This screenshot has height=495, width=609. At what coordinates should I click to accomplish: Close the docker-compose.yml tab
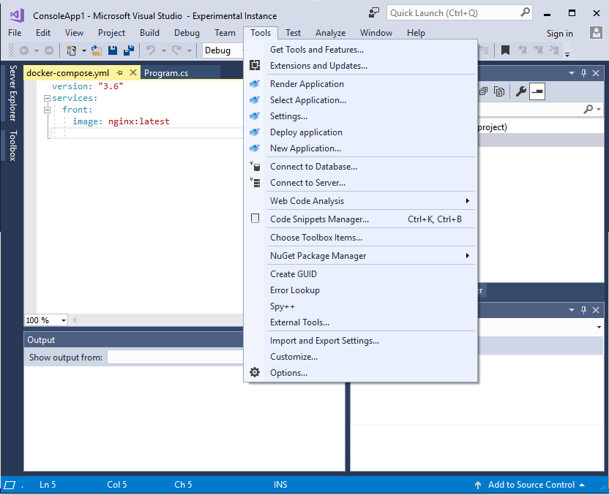click(133, 72)
